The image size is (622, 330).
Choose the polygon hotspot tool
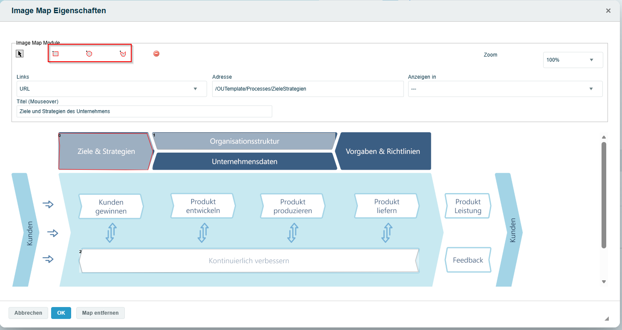(x=123, y=54)
